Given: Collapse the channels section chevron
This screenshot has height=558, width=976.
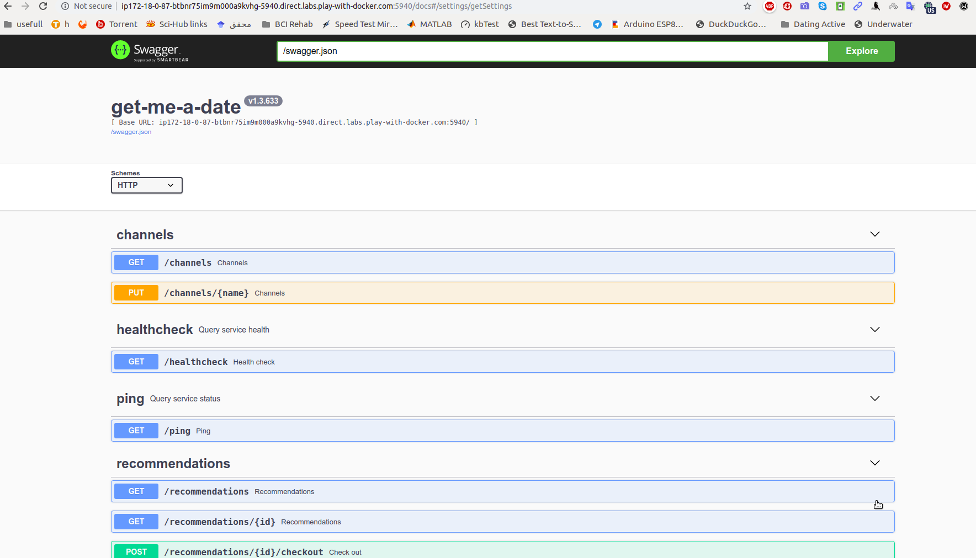Looking at the screenshot, I should click(x=875, y=234).
